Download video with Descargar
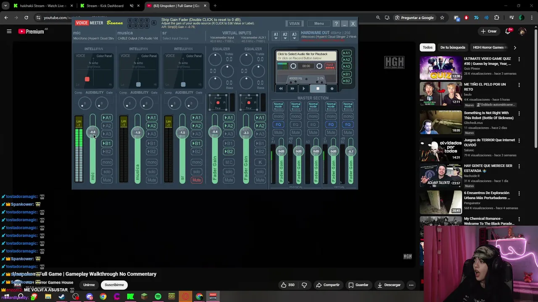Image resolution: width=538 pixels, height=302 pixels. coord(388,285)
